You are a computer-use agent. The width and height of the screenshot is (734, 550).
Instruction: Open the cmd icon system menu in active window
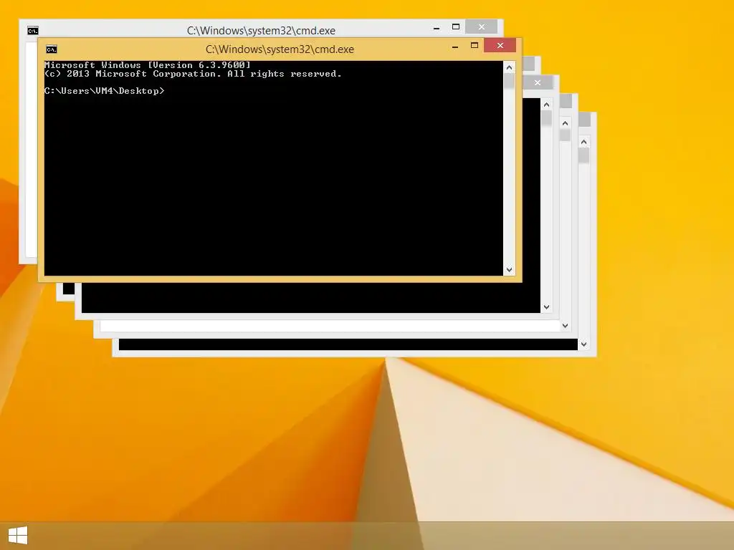[x=52, y=49]
